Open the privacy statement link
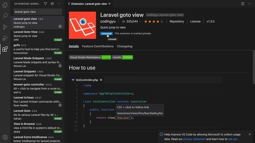This screenshot has width=255, height=143. pos(194,139)
